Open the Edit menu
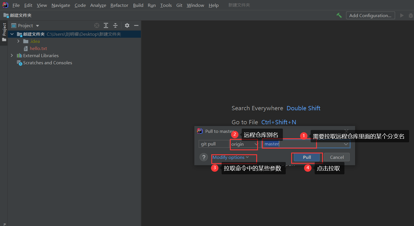Screen dimensions: 414x226 pyautogui.click(x=28, y=5)
